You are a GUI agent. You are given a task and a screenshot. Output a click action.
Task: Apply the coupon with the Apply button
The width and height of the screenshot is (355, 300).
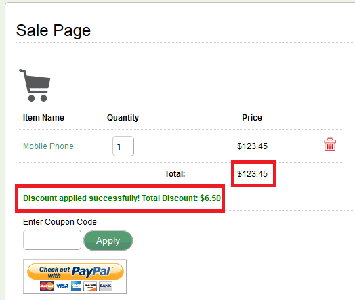click(x=108, y=240)
